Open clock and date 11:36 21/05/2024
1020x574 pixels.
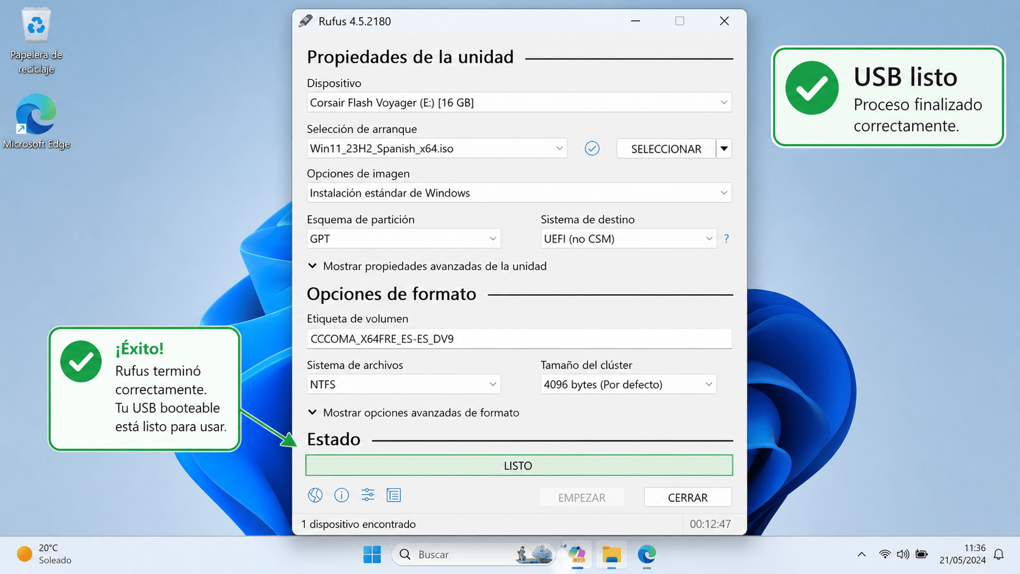963,554
